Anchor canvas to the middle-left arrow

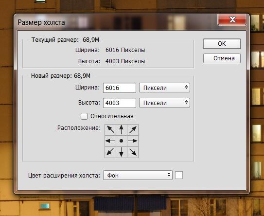pyautogui.click(x=110, y=141)
